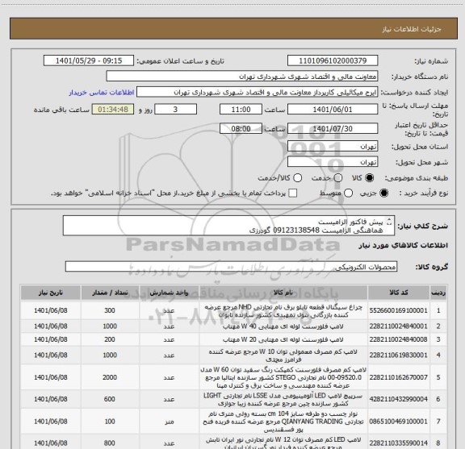Click the واحد شمارش column header
This screenshot has width=465, height=449.
[x=169, y=293]
